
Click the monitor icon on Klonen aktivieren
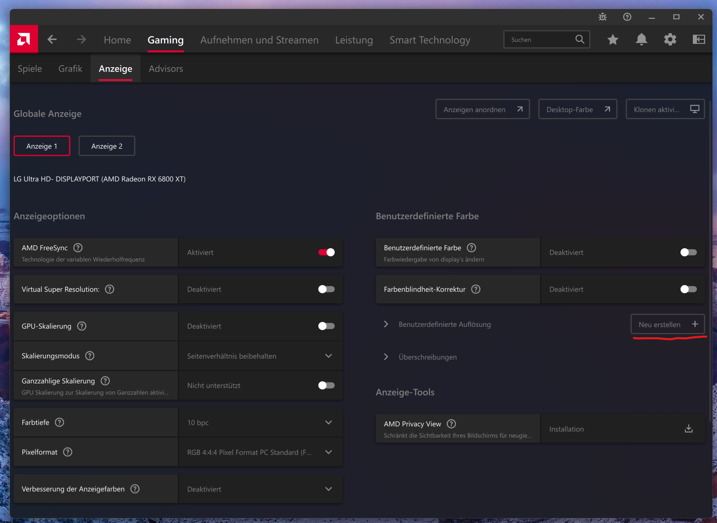694,109
